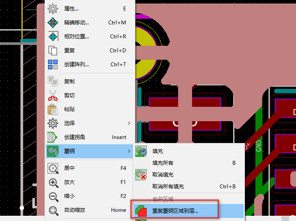Click the 取消填充 zone icon with red X
Screen dimensions: 296x221
(141, 175)
